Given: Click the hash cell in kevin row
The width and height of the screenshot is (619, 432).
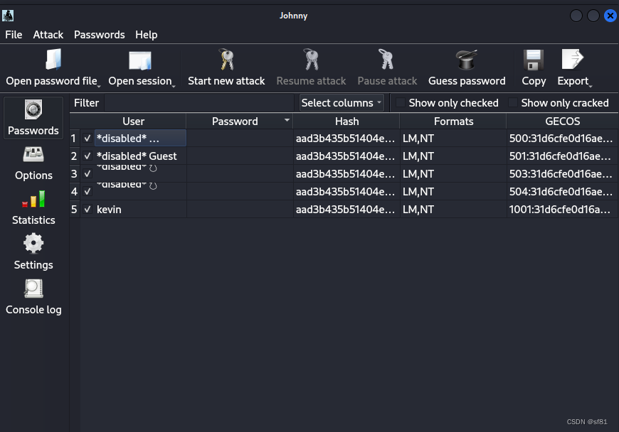Looking at the screenshot, I should [x=346, y=210].
